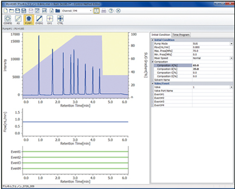Click the printer icon in toolbar
Viewport: 235px width, 189px height.
(104, 11)
